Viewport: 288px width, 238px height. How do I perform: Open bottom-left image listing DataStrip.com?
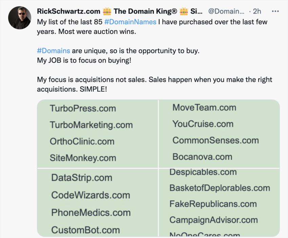[x=98, y=202]
